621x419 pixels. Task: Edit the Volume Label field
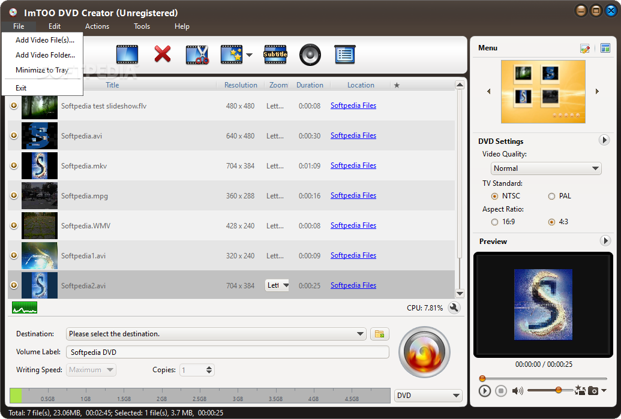(x=227, y=352)
